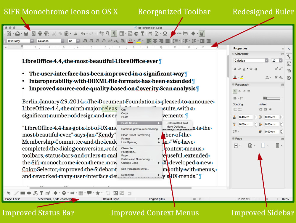Select Unformatted Text in the paste submenu
The height and width of the screenshot is (223, 296).
point(177,123)
